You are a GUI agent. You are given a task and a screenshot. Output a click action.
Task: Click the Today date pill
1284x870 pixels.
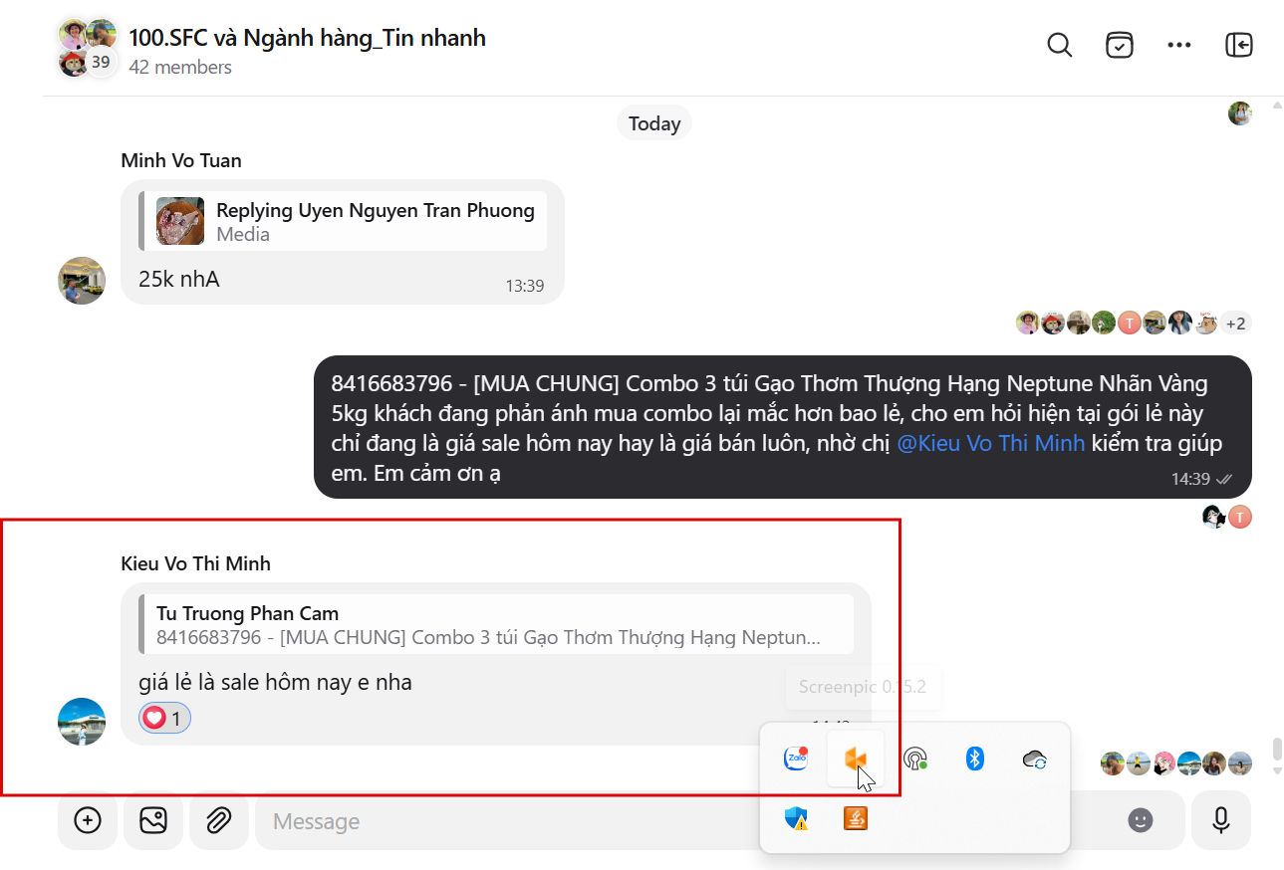(x=654, y=123)
